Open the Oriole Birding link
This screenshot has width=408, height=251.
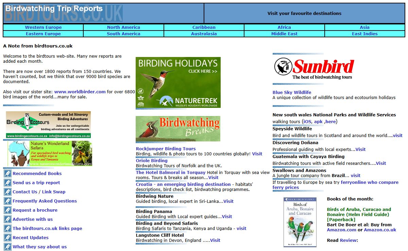pos(152,160)
